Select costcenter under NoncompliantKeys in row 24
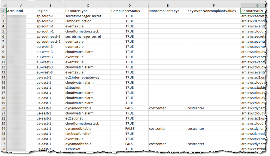This screenshot has width=270, height=156. tap(157, 128)
